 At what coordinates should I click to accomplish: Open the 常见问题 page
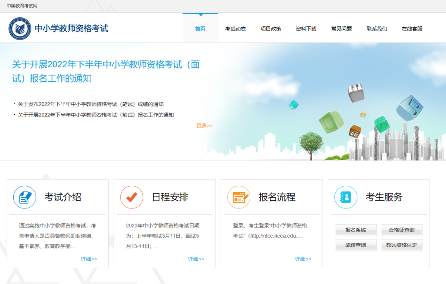pos(342,29)
